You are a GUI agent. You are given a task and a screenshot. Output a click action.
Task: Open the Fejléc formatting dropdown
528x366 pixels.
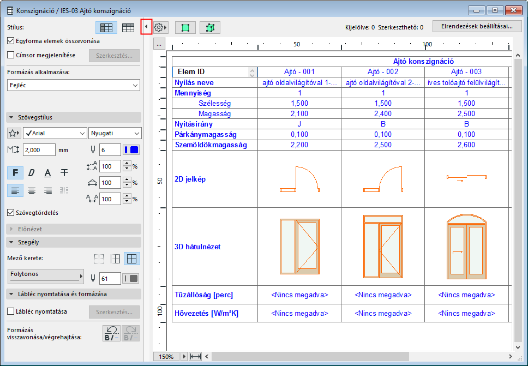[74, 85]
